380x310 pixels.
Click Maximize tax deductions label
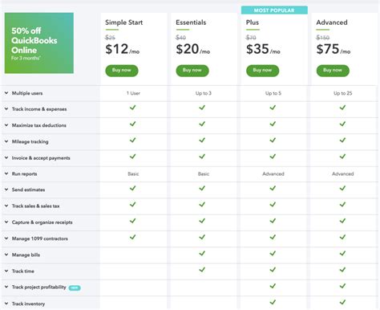click(39, 125)
